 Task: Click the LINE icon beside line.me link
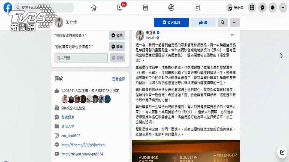[57, 145]
